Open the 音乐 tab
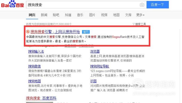The width and height of the screenshot is (182, 103). [x=80, y=15]
